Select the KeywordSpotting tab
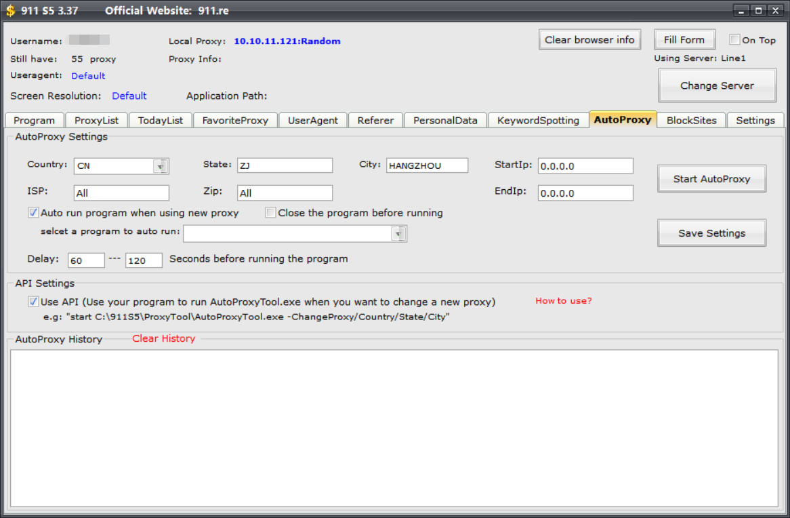 (538, 121)
